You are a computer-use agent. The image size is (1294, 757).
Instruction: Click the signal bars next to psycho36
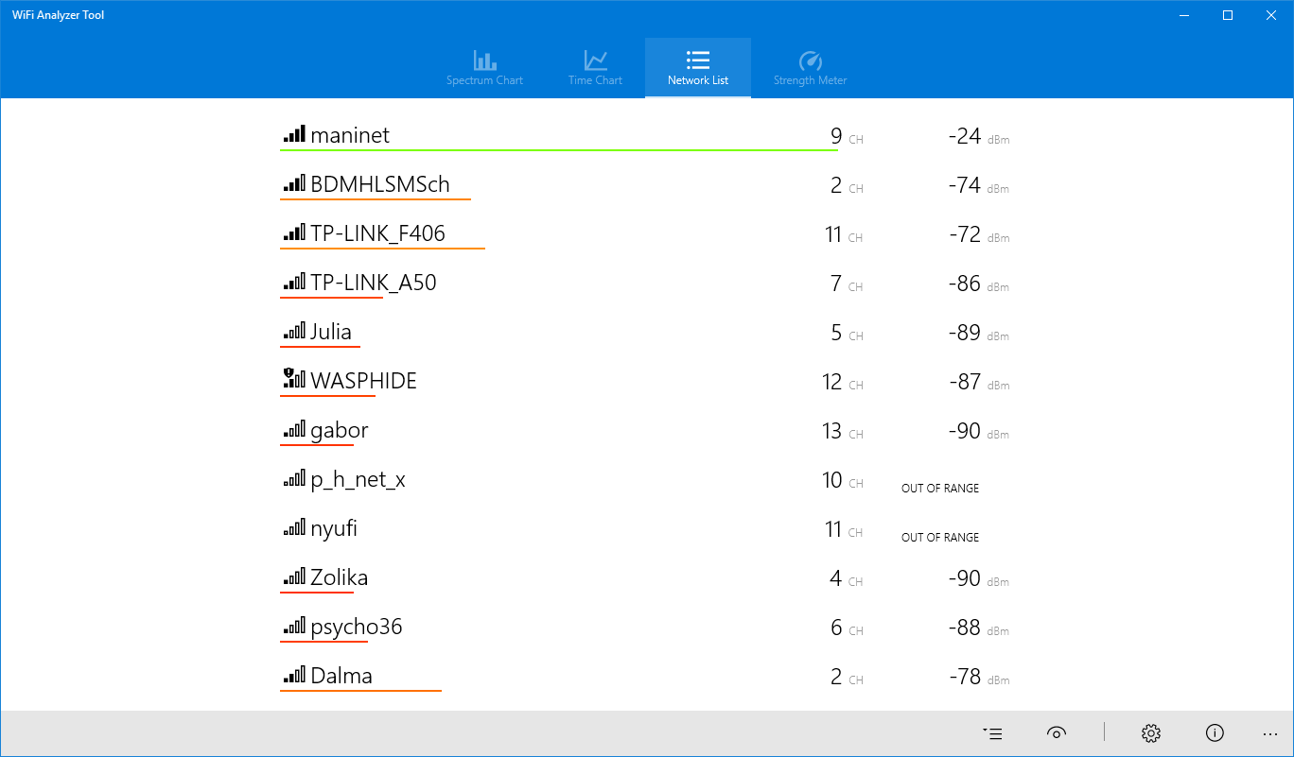tap(294, 626)
